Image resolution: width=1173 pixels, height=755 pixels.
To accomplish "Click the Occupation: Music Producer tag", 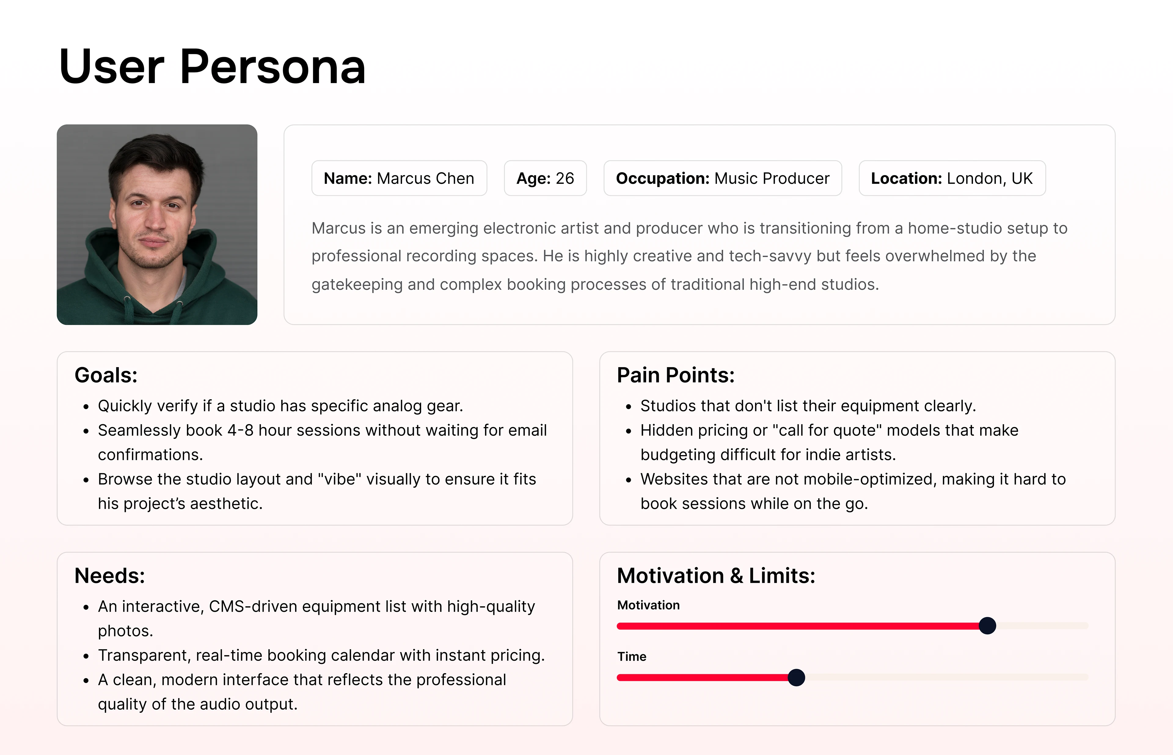I will pyautogui.click(x=722, y=178).
